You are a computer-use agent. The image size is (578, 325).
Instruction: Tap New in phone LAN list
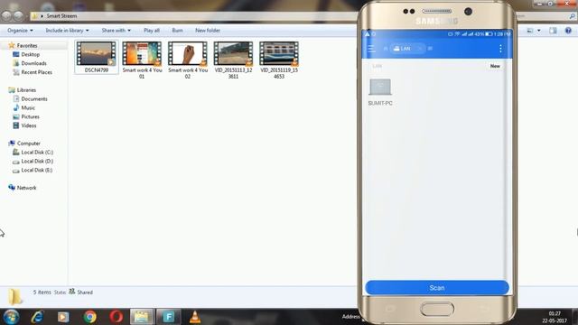[495, 66]
